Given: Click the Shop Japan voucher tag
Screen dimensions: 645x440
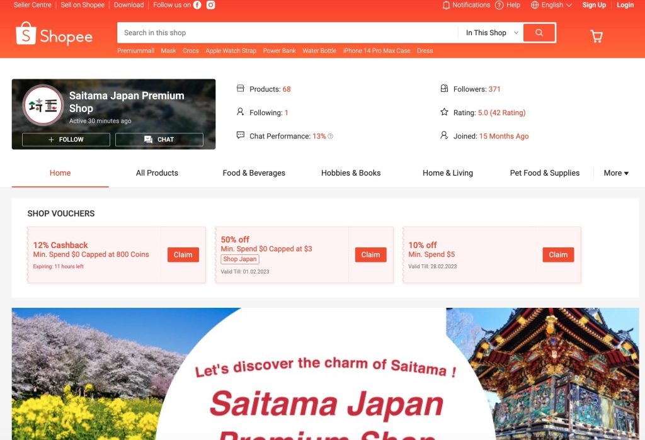Looking at the screenshot, I should (240, 259).
